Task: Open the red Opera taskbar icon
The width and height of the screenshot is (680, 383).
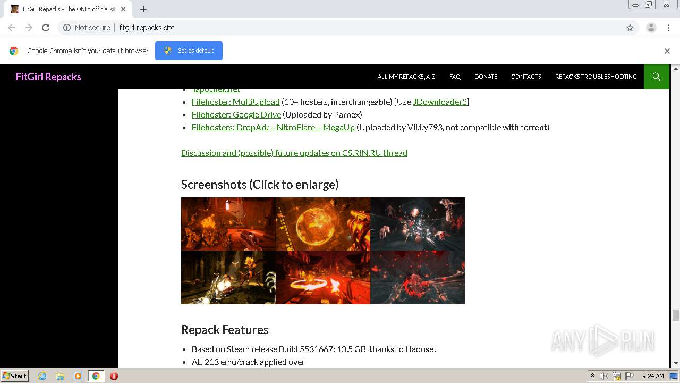Action: (x=114, y=376)
